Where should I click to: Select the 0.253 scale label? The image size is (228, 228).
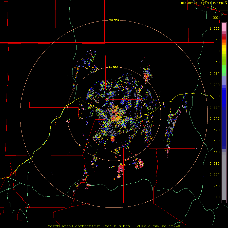pyautogui.click(x=215, y=186)
